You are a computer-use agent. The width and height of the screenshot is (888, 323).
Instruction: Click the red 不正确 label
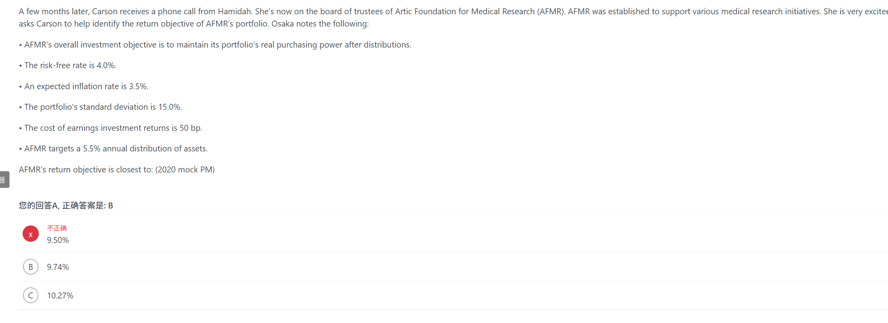pos(57,228)
